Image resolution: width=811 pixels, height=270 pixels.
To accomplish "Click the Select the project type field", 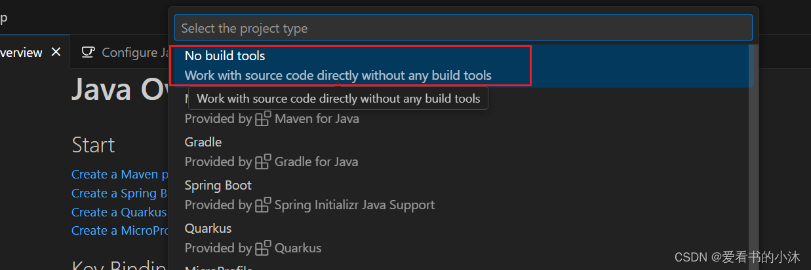I will tap(463, 28).
